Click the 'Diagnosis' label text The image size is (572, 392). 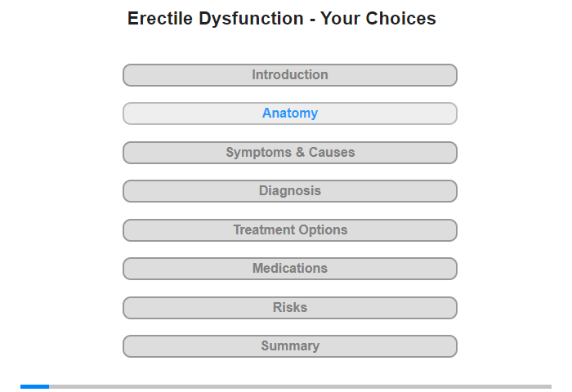click(x=290, y=191)
